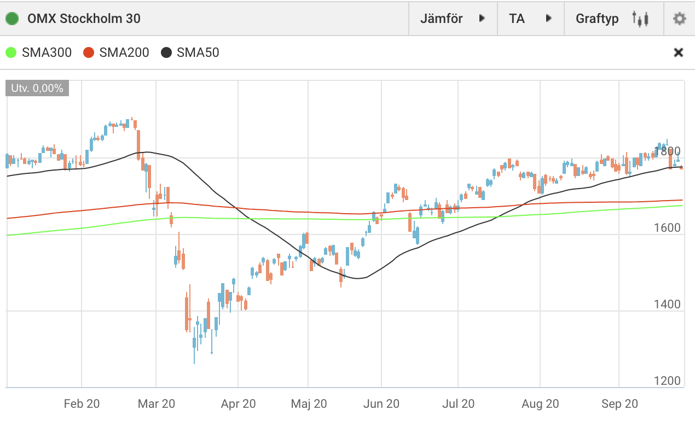Image resolution: width=695 pixels, height=422 pixels.
Task: Toggle SMA50 black legend dot
Action: pyautogui.click(x=166, y=53)
